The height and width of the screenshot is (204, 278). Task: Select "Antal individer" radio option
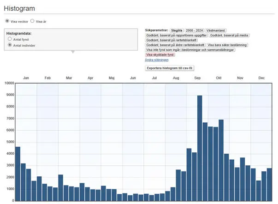(10, 45)
